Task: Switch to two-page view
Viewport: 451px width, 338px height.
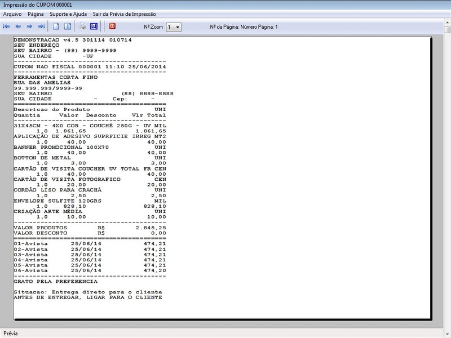Action: click(x=67, y=26)
